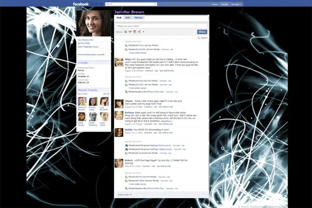Attach an event using the calendar icon
This screenshot has height=208, width=312.
click(135, 32)
